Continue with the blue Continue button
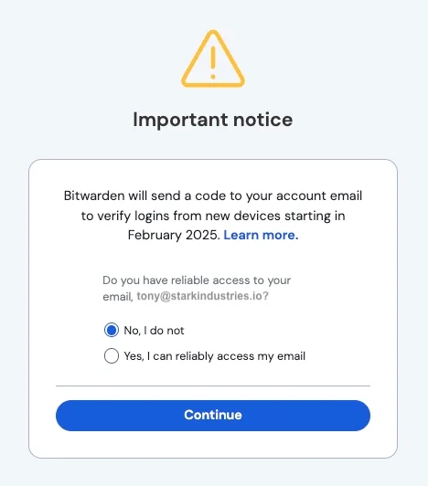The width and height of the screenshot is (428, 486). [x=213, y=416]
